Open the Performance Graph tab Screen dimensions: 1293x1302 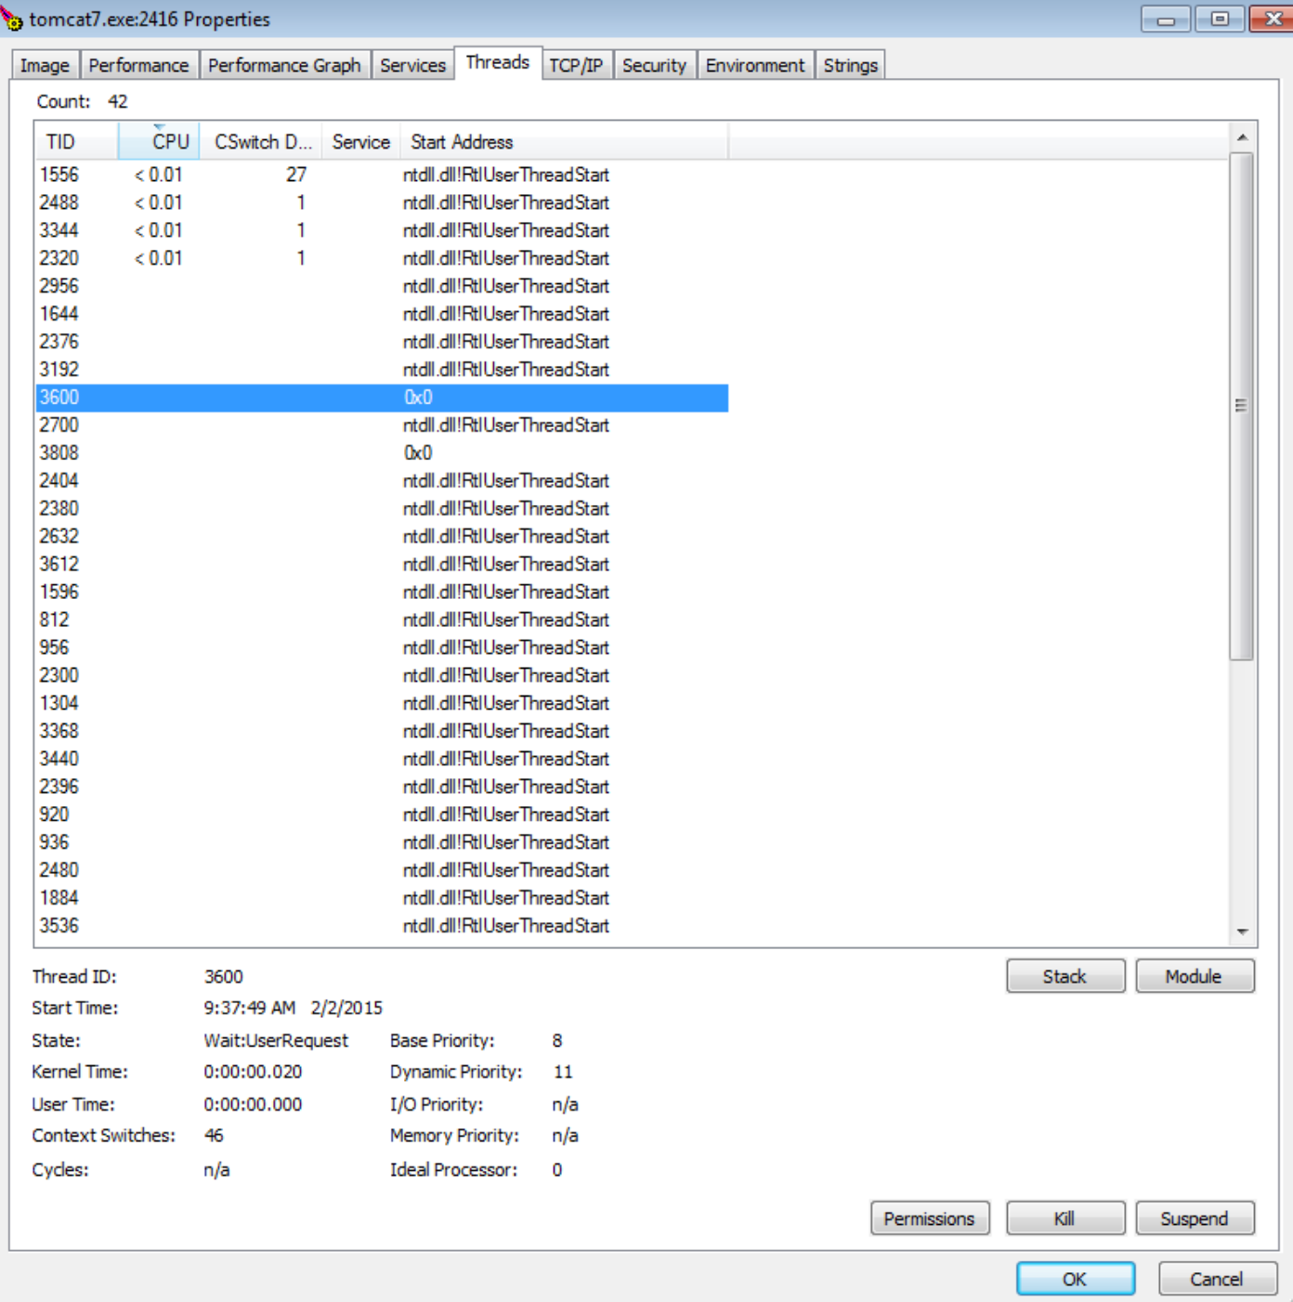click(x=284, y=65)
